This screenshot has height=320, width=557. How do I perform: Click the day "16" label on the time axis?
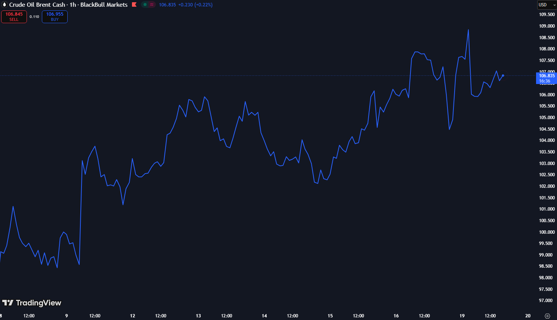396,316
